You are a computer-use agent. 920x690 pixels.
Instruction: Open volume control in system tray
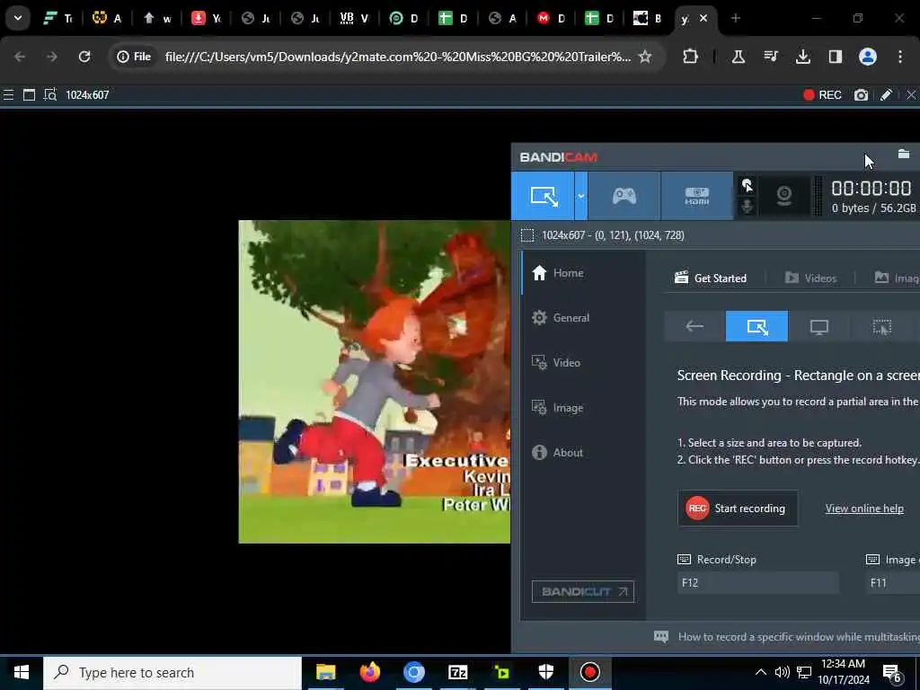[x=783, y=672]
